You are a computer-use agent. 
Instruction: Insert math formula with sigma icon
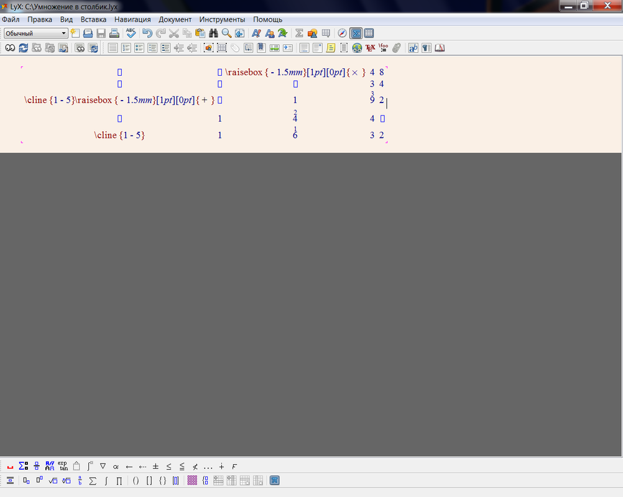point(299,34)
